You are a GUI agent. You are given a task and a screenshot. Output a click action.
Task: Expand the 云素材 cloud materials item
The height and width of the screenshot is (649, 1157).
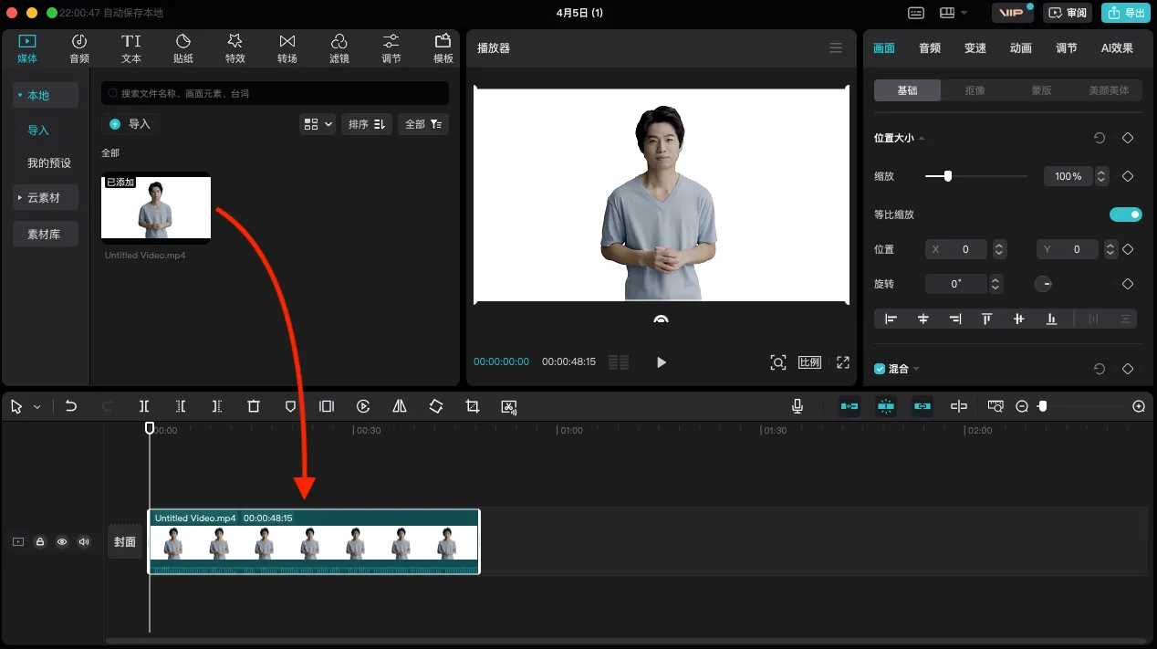click(x=19, y=197)
